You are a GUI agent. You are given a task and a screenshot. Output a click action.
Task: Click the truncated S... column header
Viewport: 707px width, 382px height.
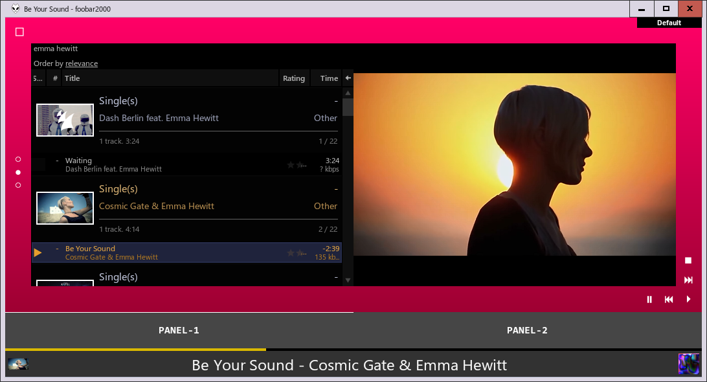click(38, 78)
